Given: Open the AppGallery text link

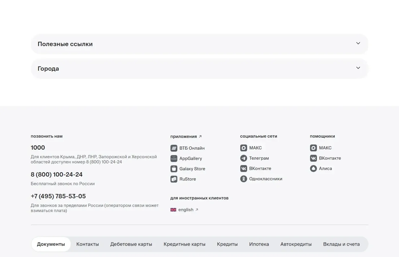Looking at the screenshot, I should point(191,159).
